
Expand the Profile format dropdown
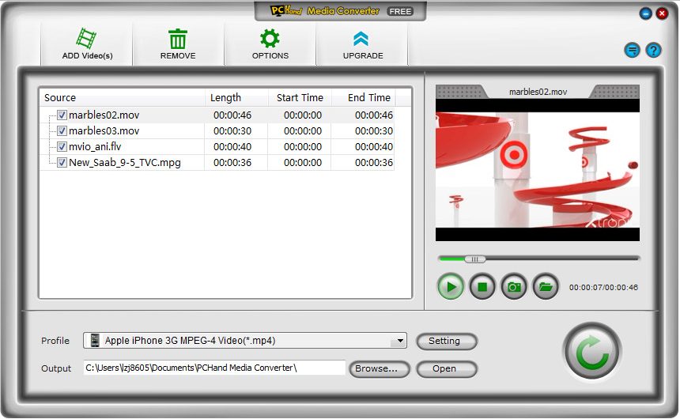(401, 342)
